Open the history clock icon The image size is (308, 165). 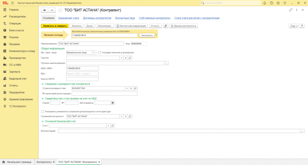[x=271, y=3]
